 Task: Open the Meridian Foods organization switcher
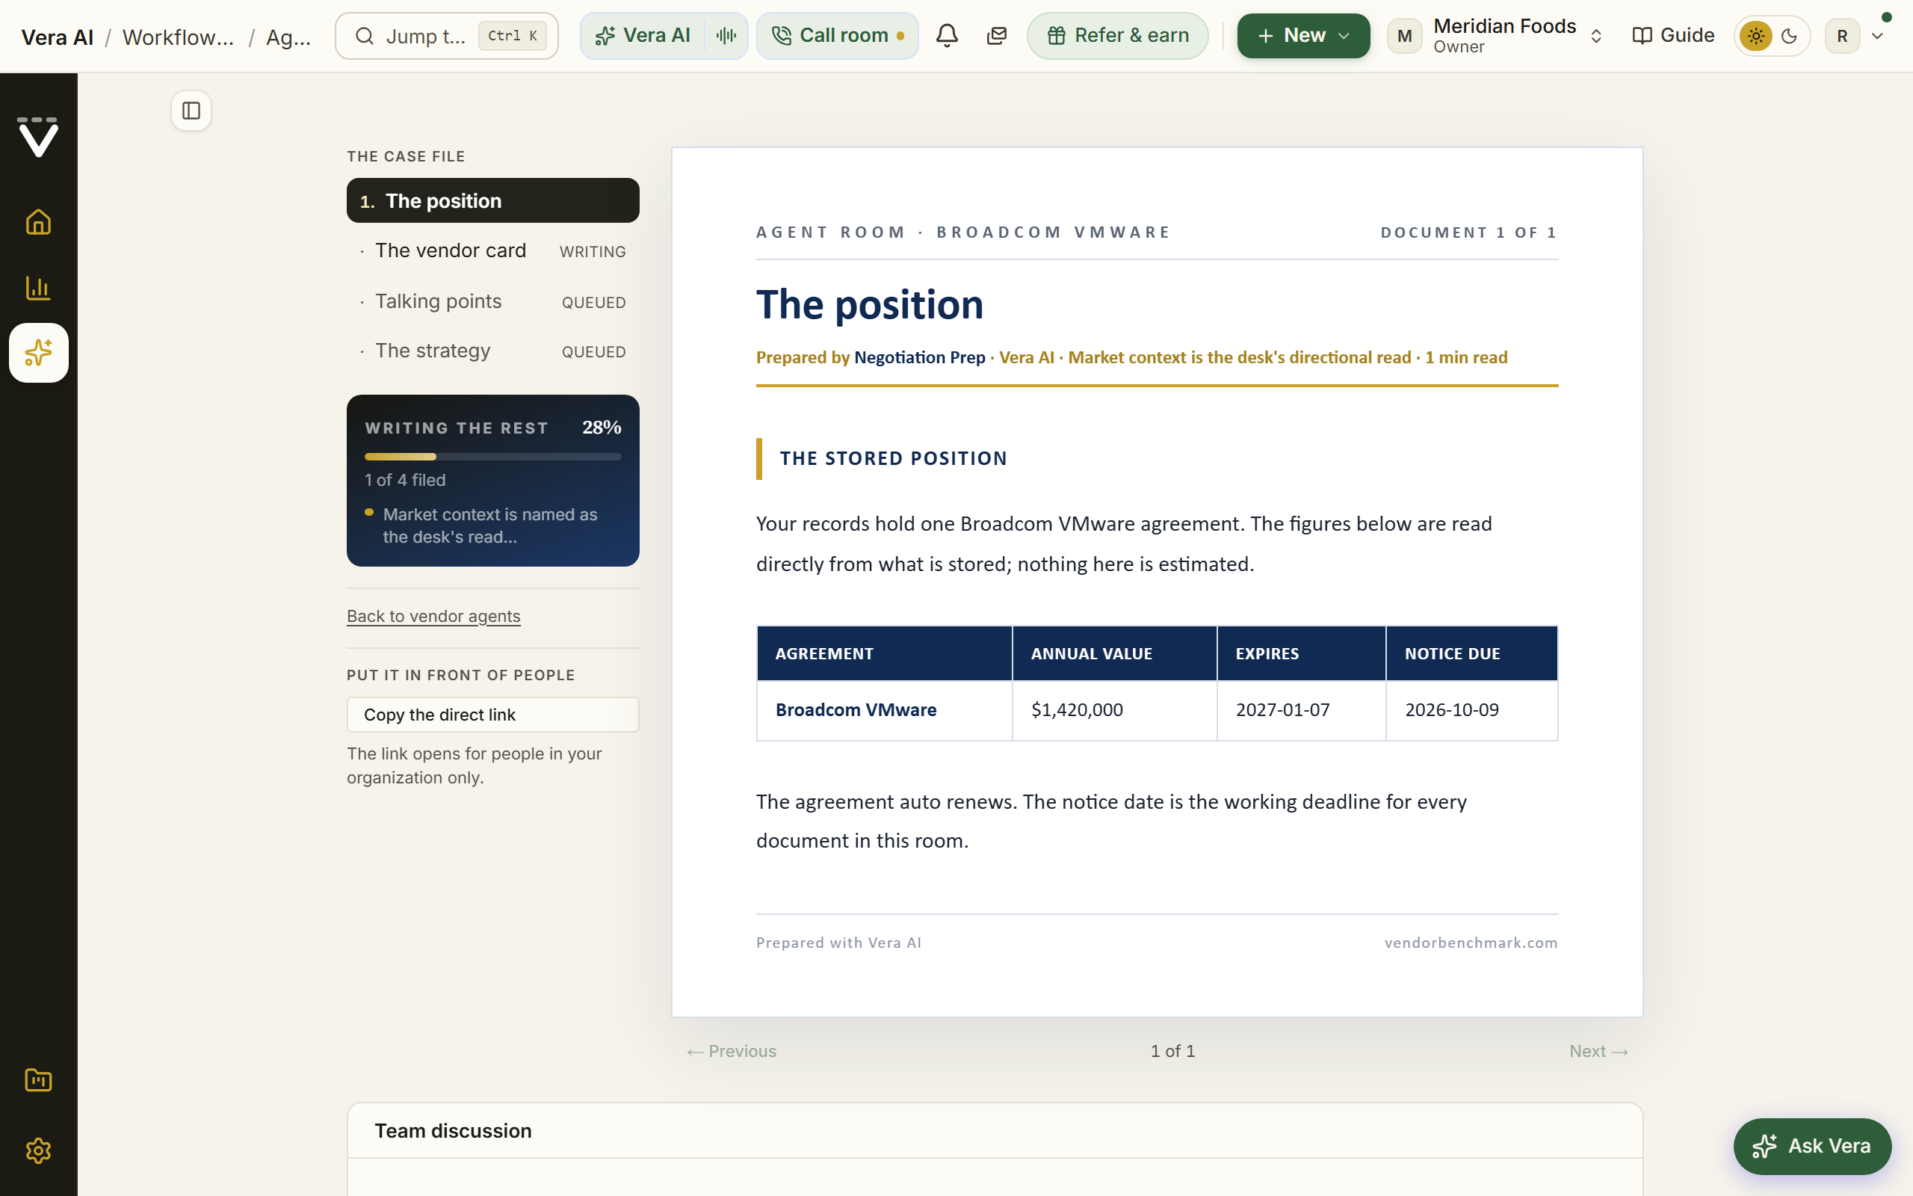click(x=1495, y=36)
